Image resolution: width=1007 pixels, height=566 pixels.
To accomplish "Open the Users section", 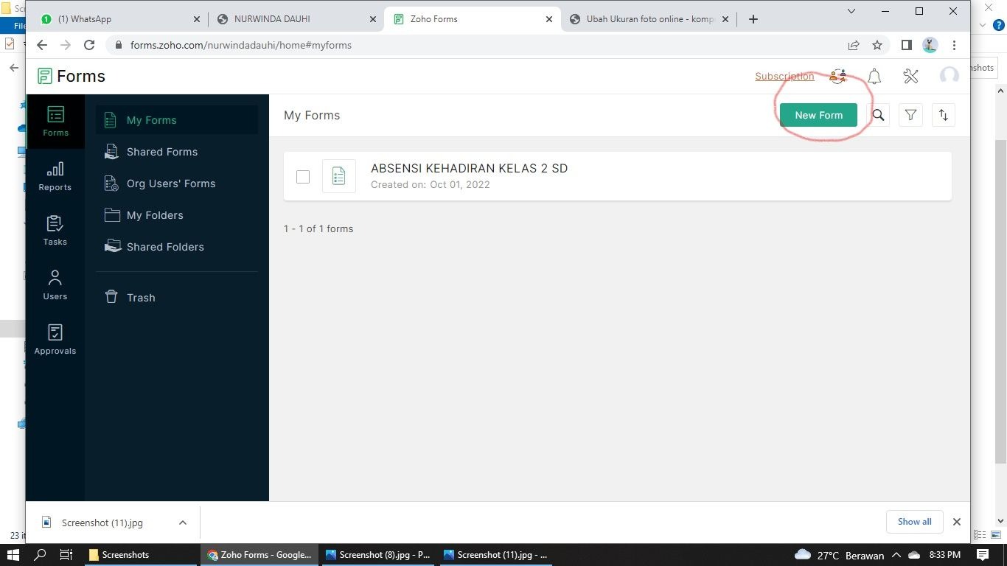I will [x=55, y=286].
